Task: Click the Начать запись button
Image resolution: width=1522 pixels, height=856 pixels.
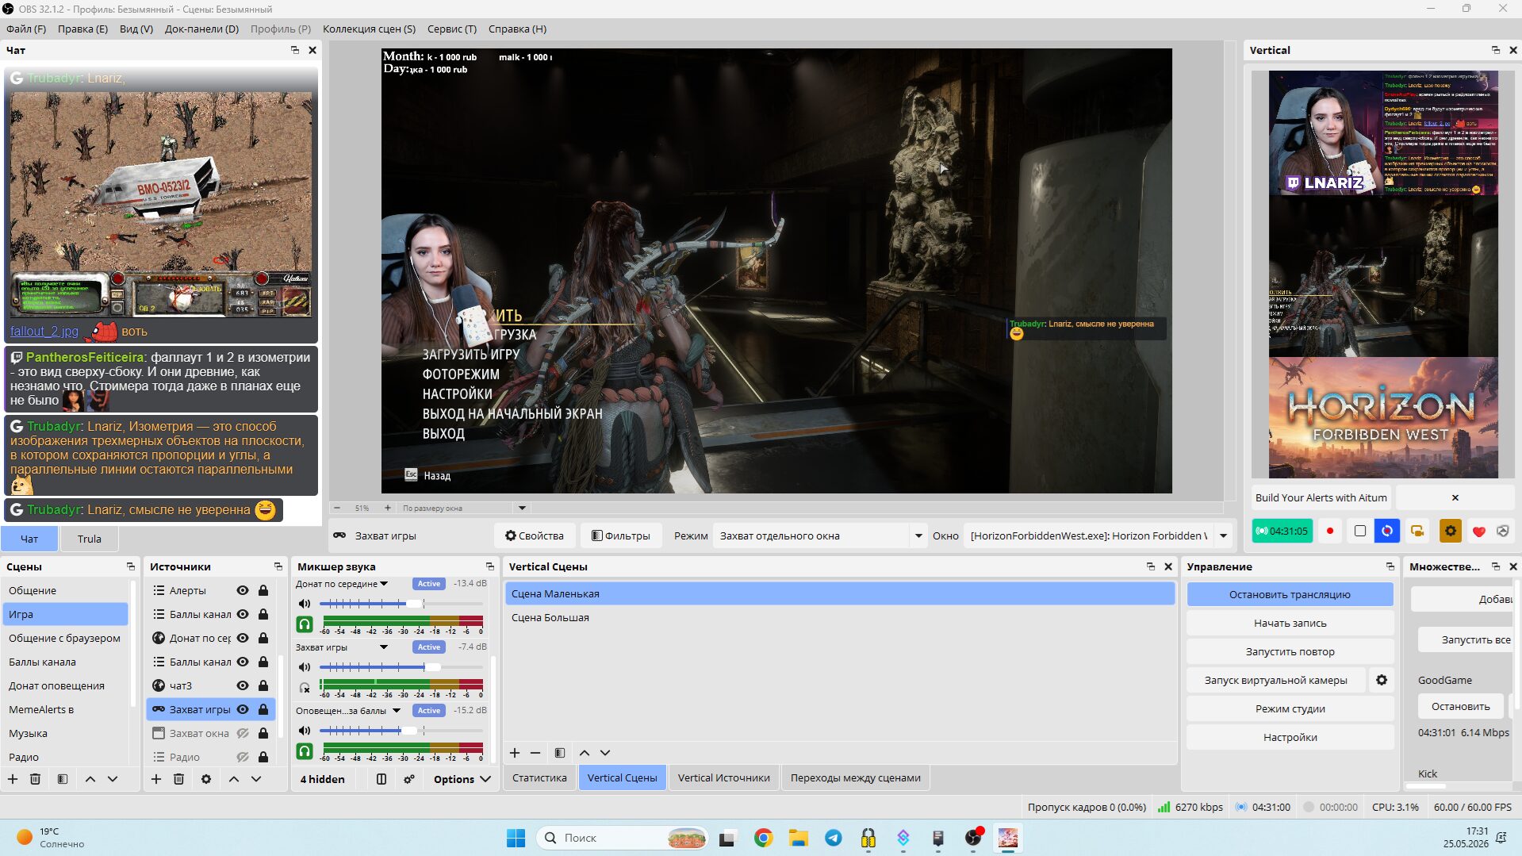Action: point(1290,623)
